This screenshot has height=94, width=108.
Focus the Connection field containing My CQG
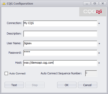60,24
